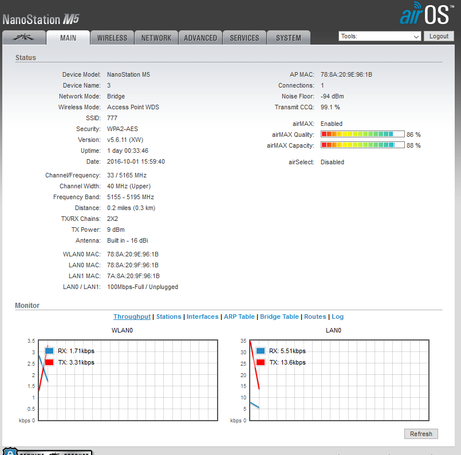
Task: Click the WLAN0 TX: 3.31kbps reading
Action: [x=76, y=362]
